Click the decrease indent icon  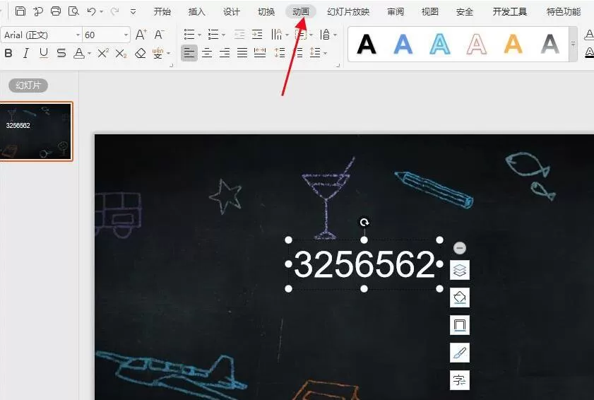click(x=239, y=35)
